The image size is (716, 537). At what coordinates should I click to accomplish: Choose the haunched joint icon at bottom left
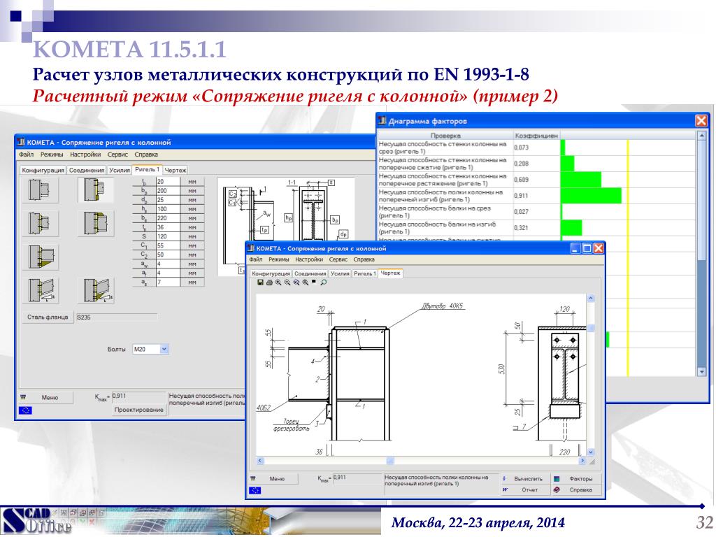tap(41, 290)
